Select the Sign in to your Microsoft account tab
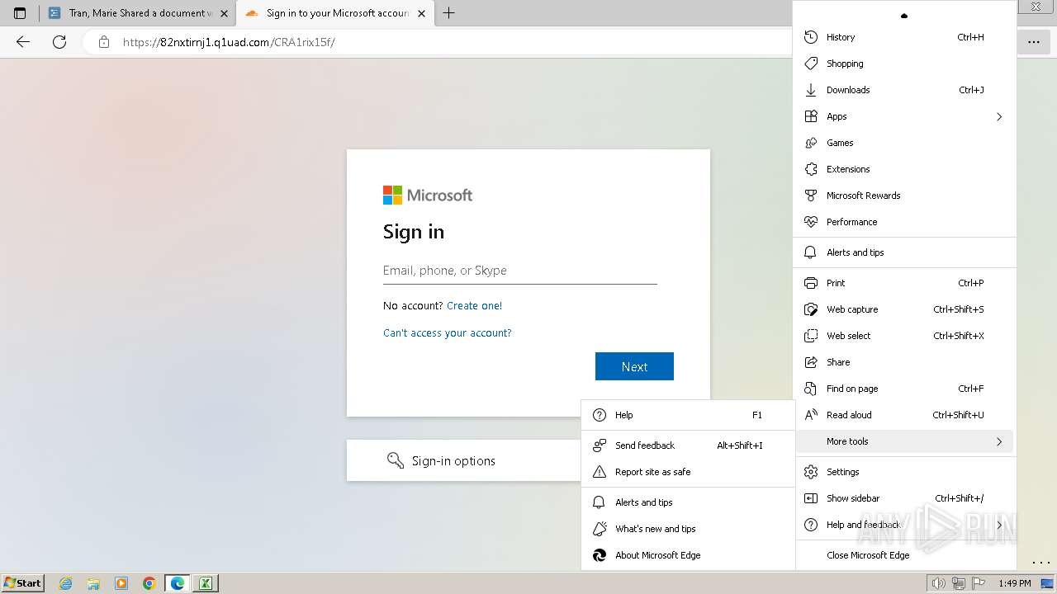This screenshot has height=594, width=1057. click(x=336, y=13)
